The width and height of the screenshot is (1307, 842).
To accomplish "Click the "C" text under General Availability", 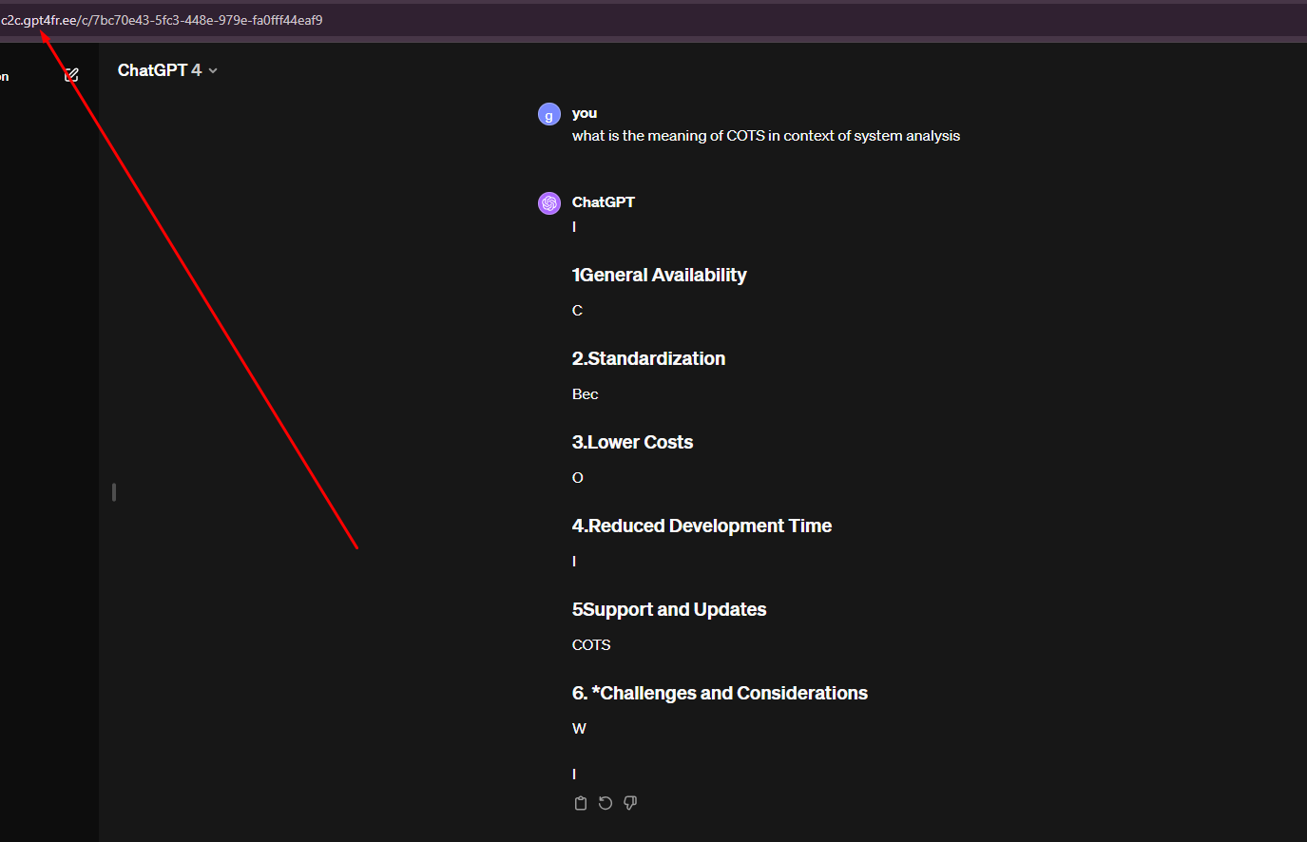I will click(x=577, y=311).
